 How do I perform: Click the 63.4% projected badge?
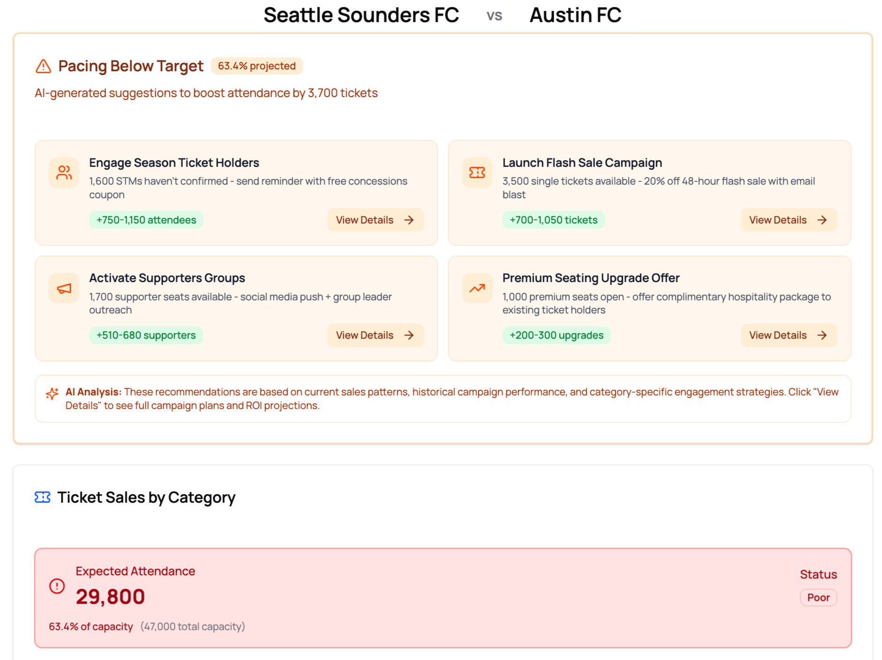(x=257, y=66)
